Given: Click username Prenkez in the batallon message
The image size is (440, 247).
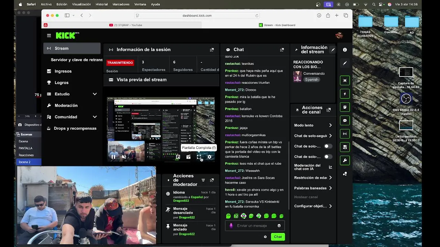Looking at the screenshot, I should click(x=232, y=109).
